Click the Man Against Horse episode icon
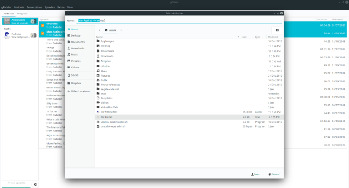The width and height of the screenshot is (349, 188). click(43, 33)
